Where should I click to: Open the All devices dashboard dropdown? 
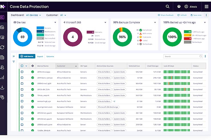pos(33,15)
